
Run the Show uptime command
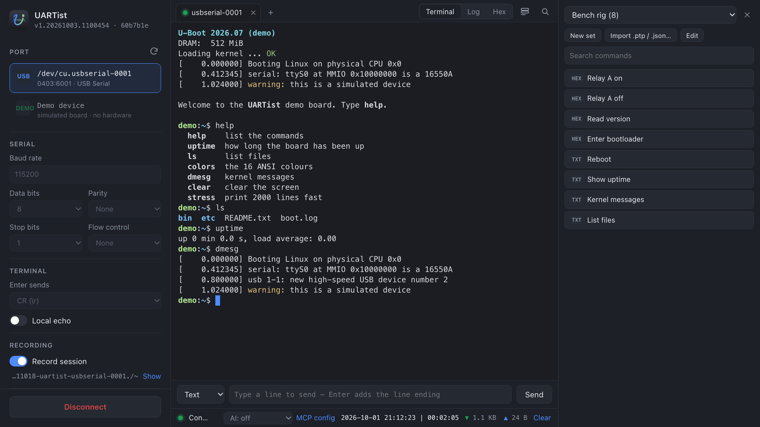click(x=659, y=180)
